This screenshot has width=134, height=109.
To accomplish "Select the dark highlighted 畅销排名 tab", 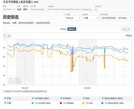I will 72,29.
